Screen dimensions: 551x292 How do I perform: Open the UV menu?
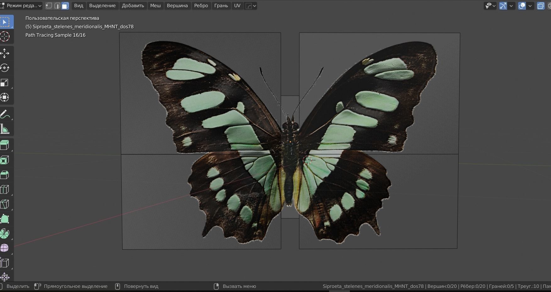coord(237,6)
